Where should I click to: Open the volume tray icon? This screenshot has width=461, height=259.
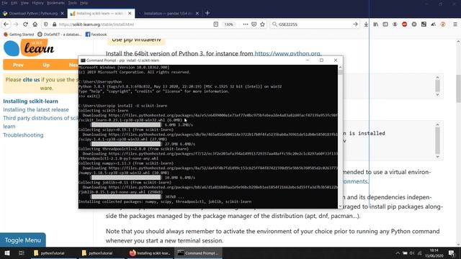(412, 253)
